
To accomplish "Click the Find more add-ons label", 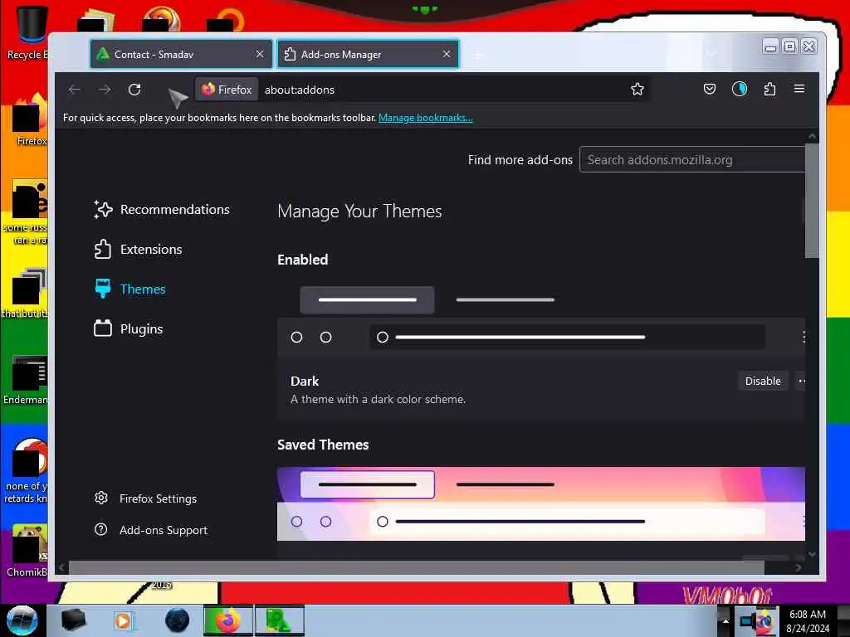I will pyautogui.click(x=520, y=160).
